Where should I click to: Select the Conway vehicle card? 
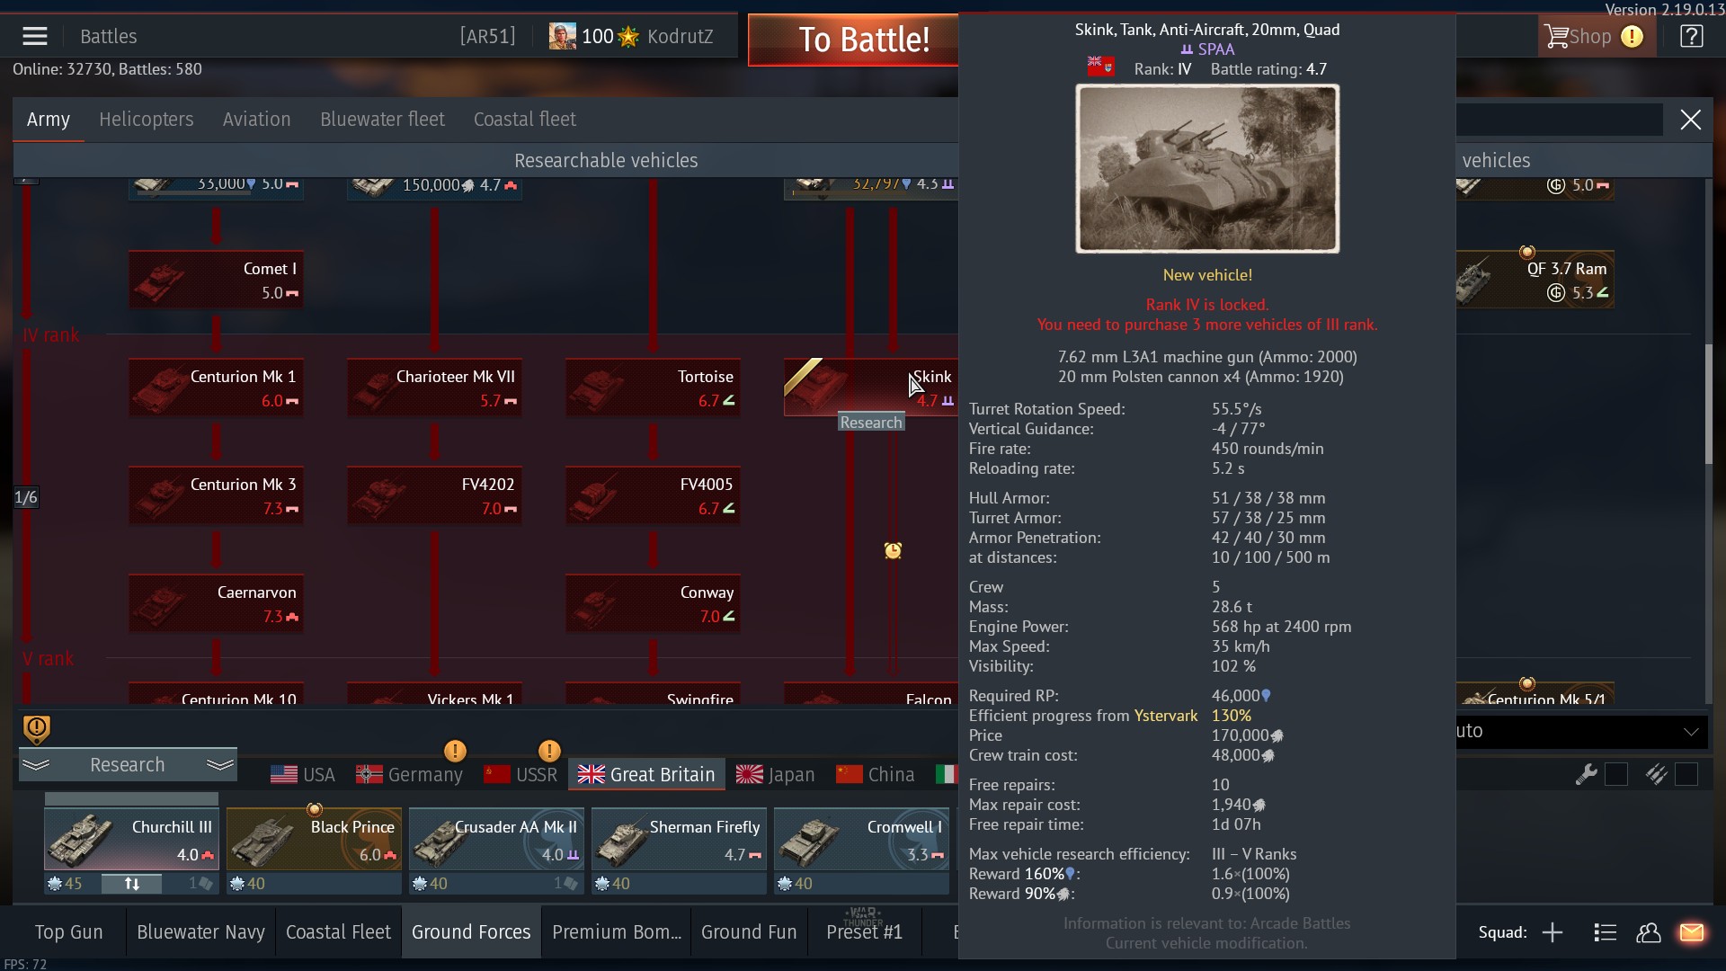[x=653, y=603]
